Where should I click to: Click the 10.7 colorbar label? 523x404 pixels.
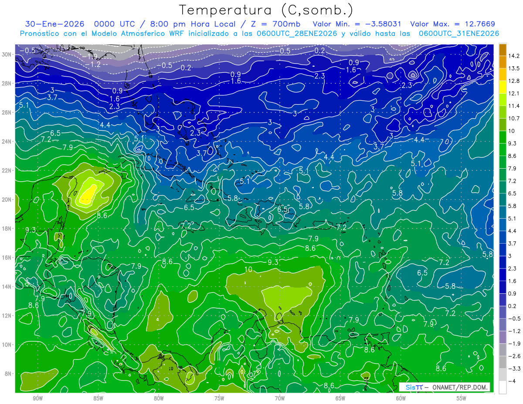(x=515, y=119)
